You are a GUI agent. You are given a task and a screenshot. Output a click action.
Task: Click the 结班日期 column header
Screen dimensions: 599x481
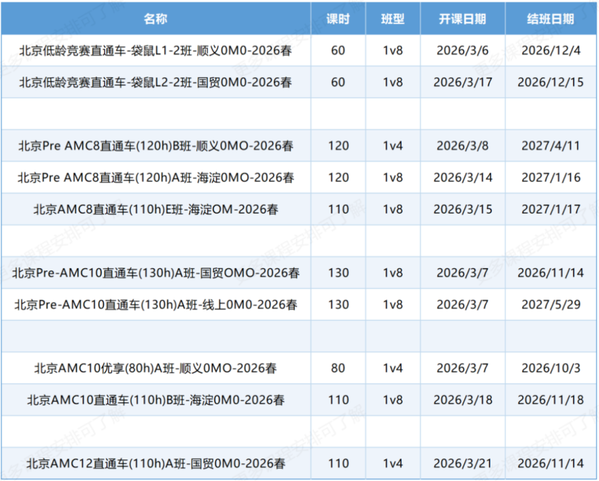pos(550,18)
